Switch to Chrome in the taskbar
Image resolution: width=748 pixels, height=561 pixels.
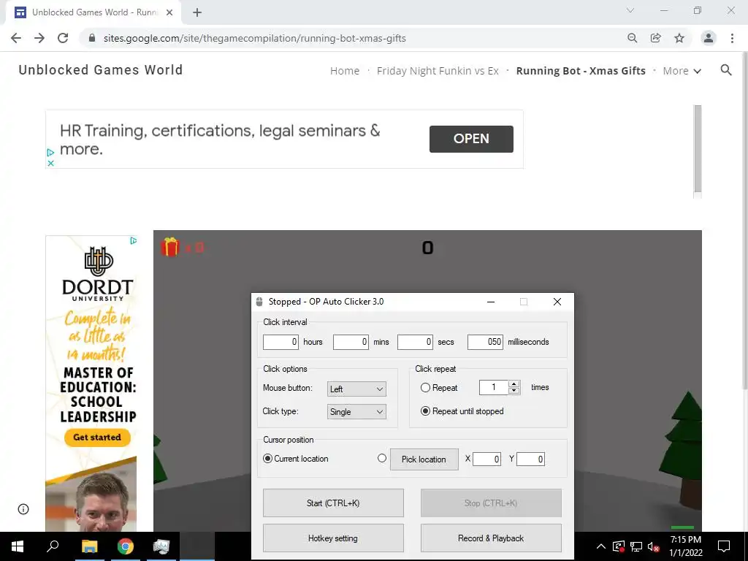(x=126, y=546)
